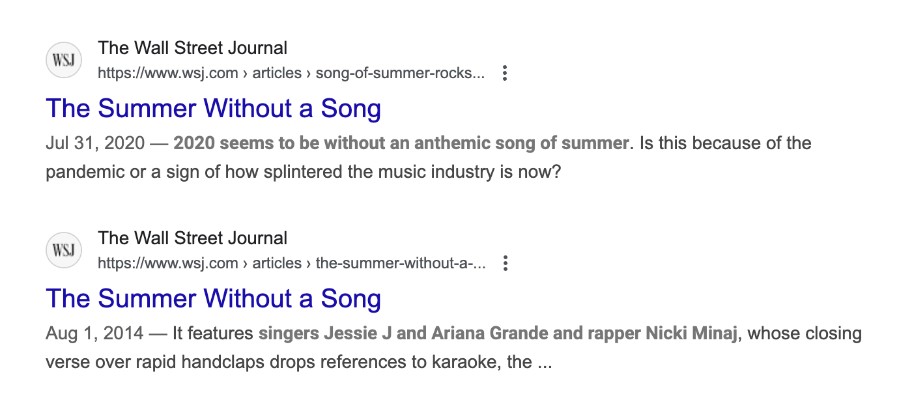Click bold words "rapper Nicki Minaj"
Screen dimensions: 899x409
tap(663, 333)
